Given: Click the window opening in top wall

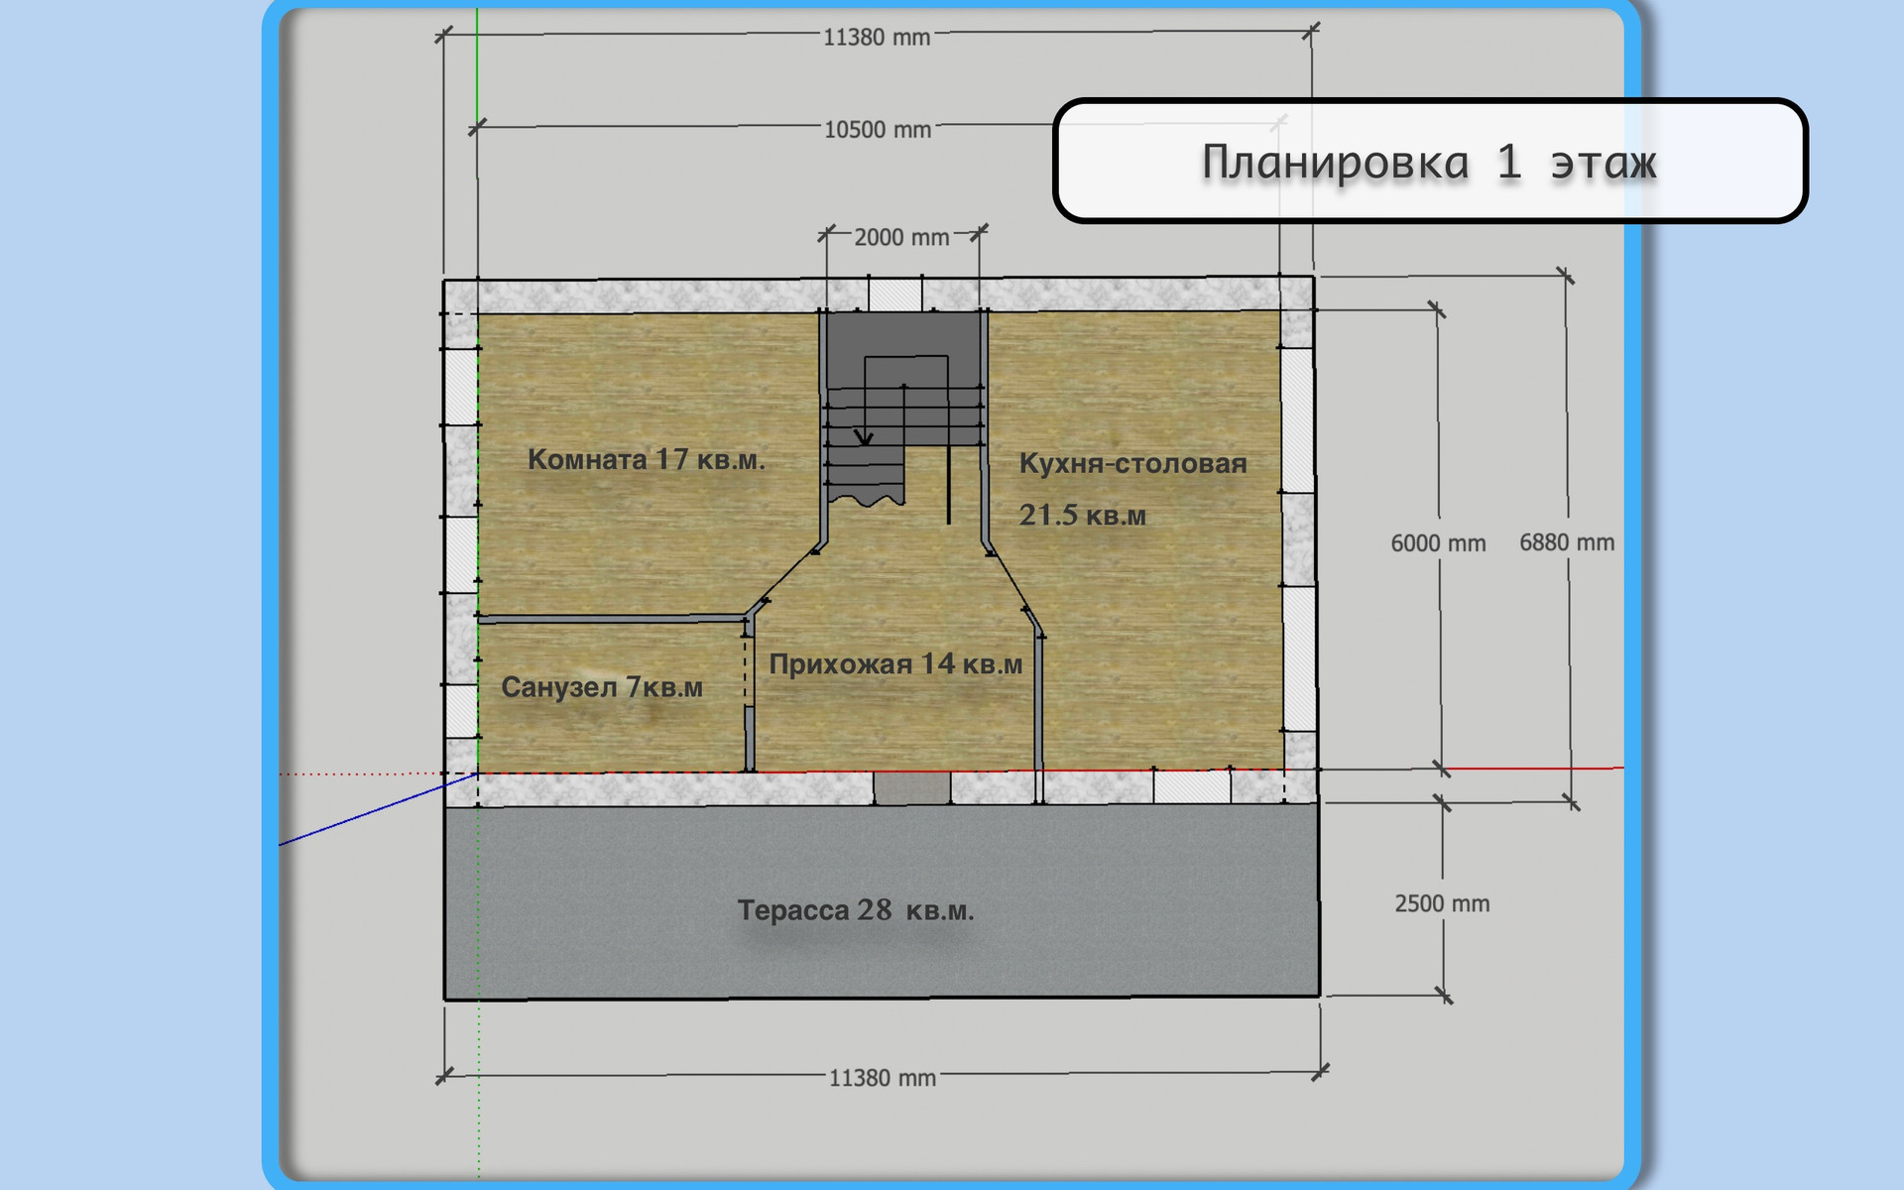Looking at the screenshot, I should point(894,295).
